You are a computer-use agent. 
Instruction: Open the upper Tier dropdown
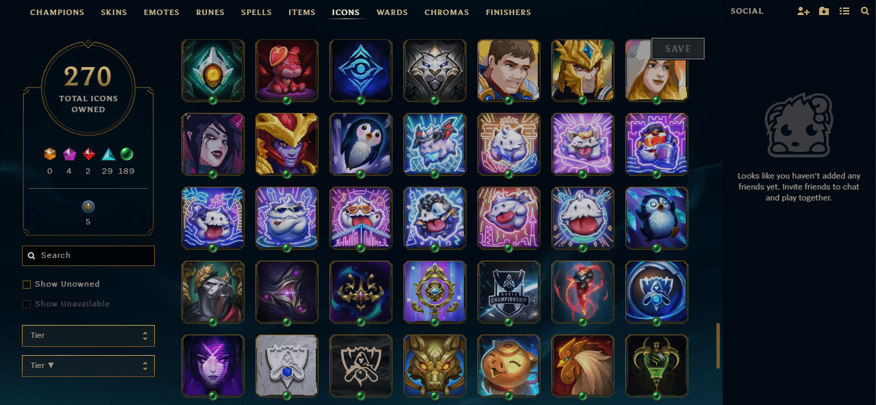pos(88,336)
